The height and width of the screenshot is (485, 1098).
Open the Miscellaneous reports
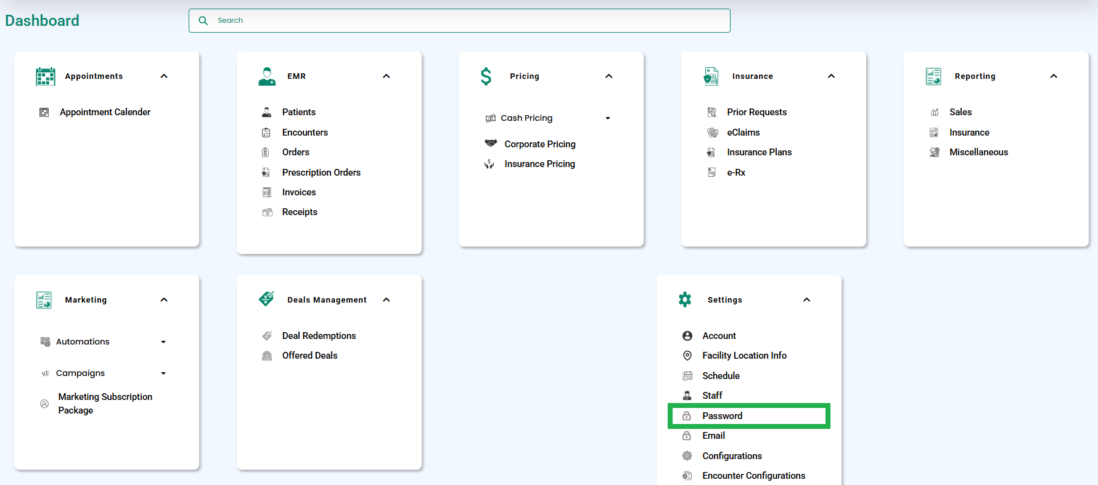[x=979, y=152]
